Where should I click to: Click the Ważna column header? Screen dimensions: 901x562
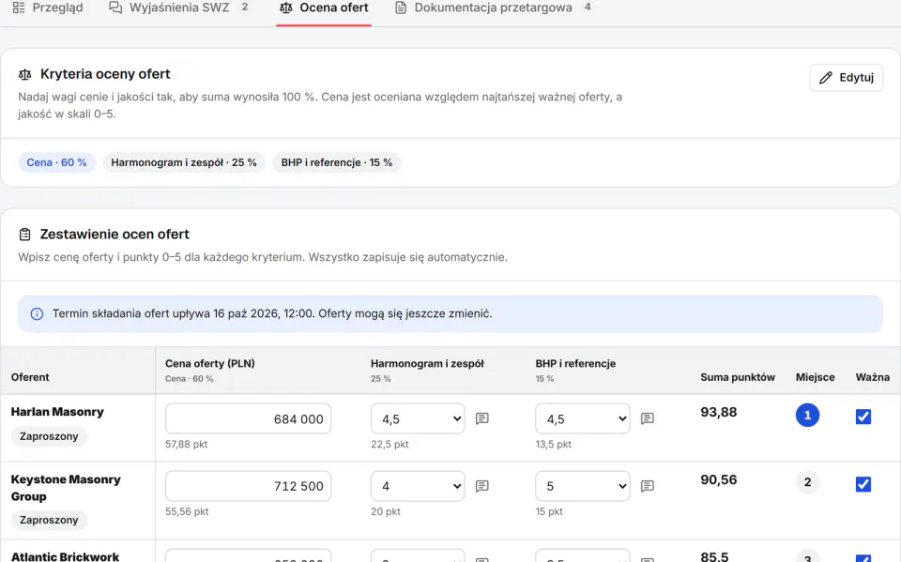click(x=872, y=377)
